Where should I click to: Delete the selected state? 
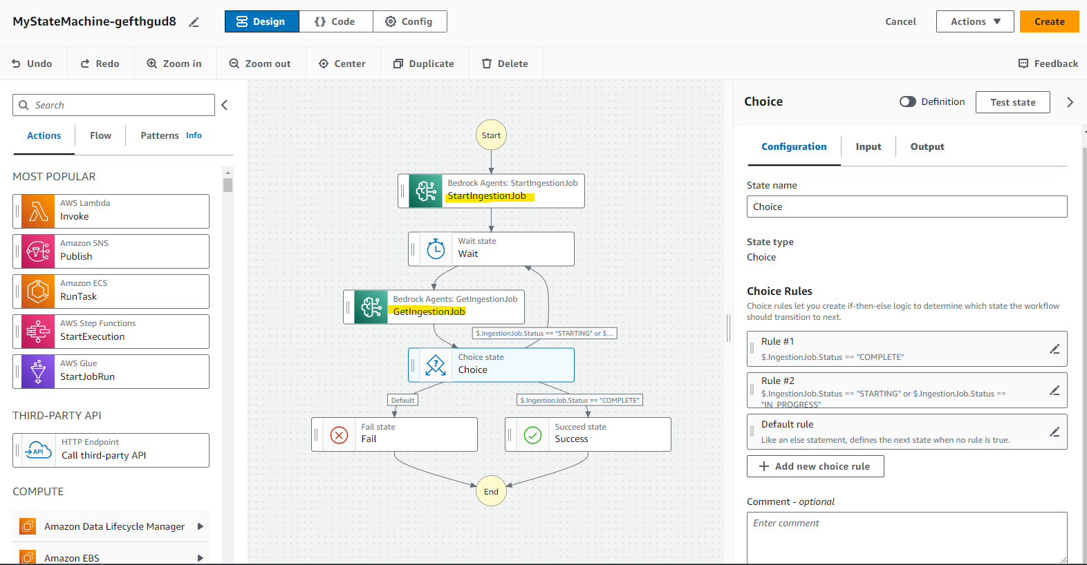point(505,64)
